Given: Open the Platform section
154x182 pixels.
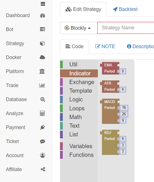Looking at the screenshot, I should click(15, 71).
